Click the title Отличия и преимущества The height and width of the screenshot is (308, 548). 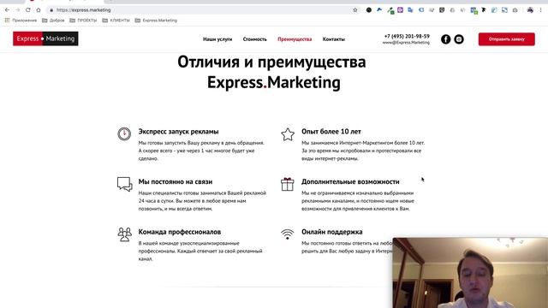[x=271, y=62]
